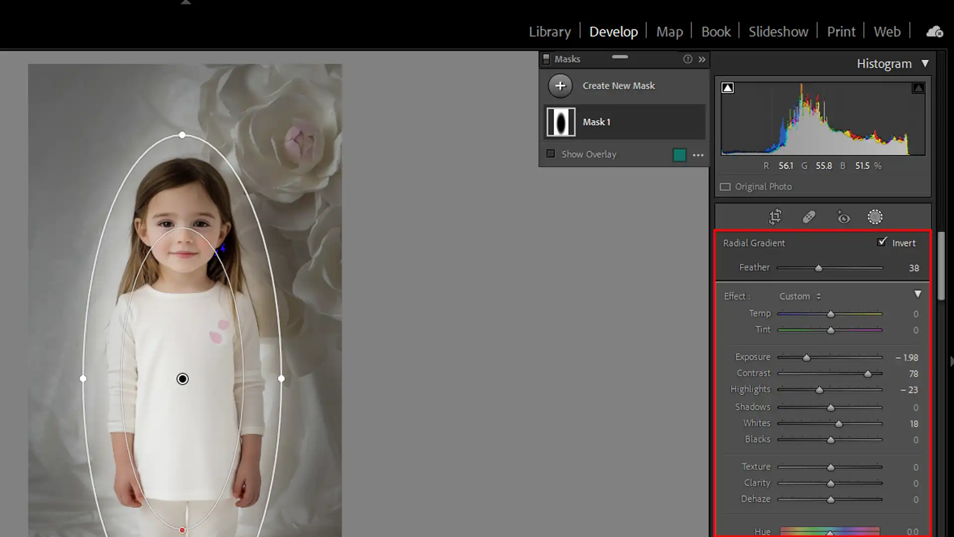Click Contrast value 78 field

click(914, 373)
